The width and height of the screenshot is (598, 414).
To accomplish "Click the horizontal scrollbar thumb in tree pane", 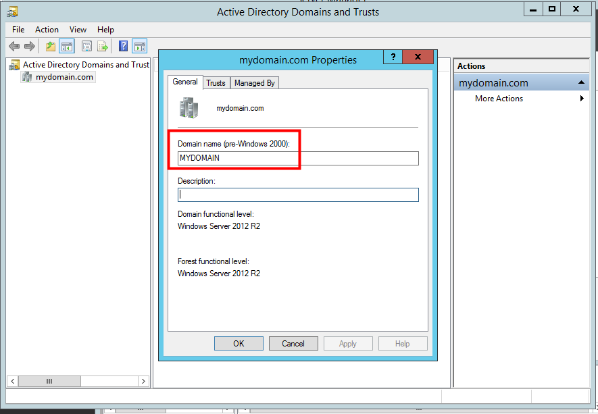I will point(49,381).
